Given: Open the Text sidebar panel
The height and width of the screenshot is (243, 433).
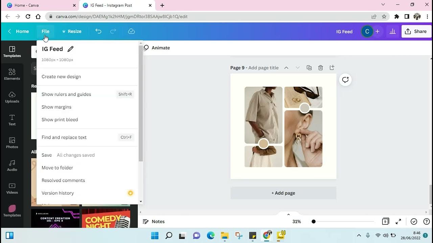Looking at the screenshot, I should point(12,120).
